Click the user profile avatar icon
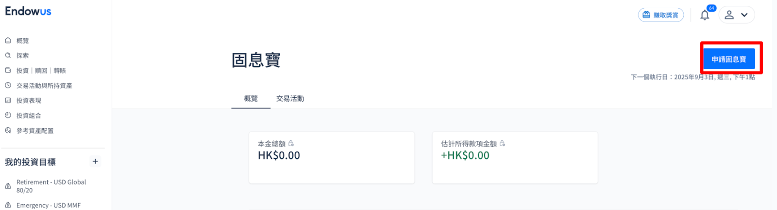Screen dimensions: 777x210 [729, 15]
